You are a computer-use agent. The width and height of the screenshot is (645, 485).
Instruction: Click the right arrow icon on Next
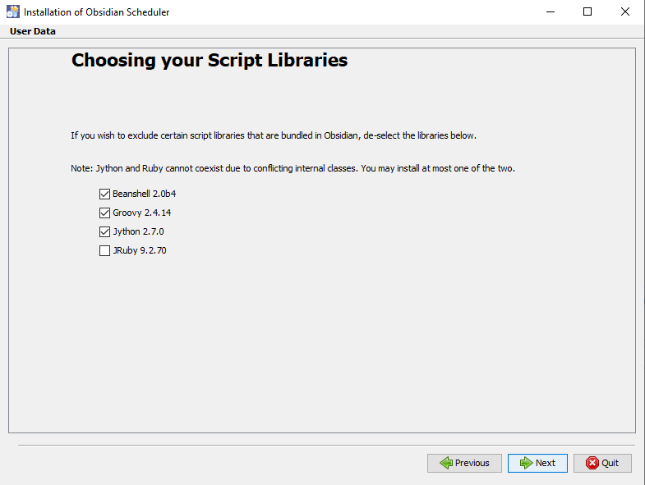[526, 463]
